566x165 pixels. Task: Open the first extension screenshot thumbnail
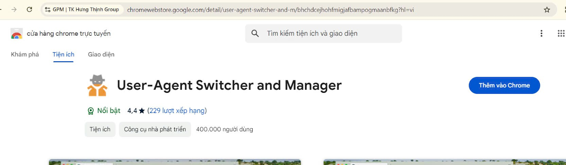point(175,162)
